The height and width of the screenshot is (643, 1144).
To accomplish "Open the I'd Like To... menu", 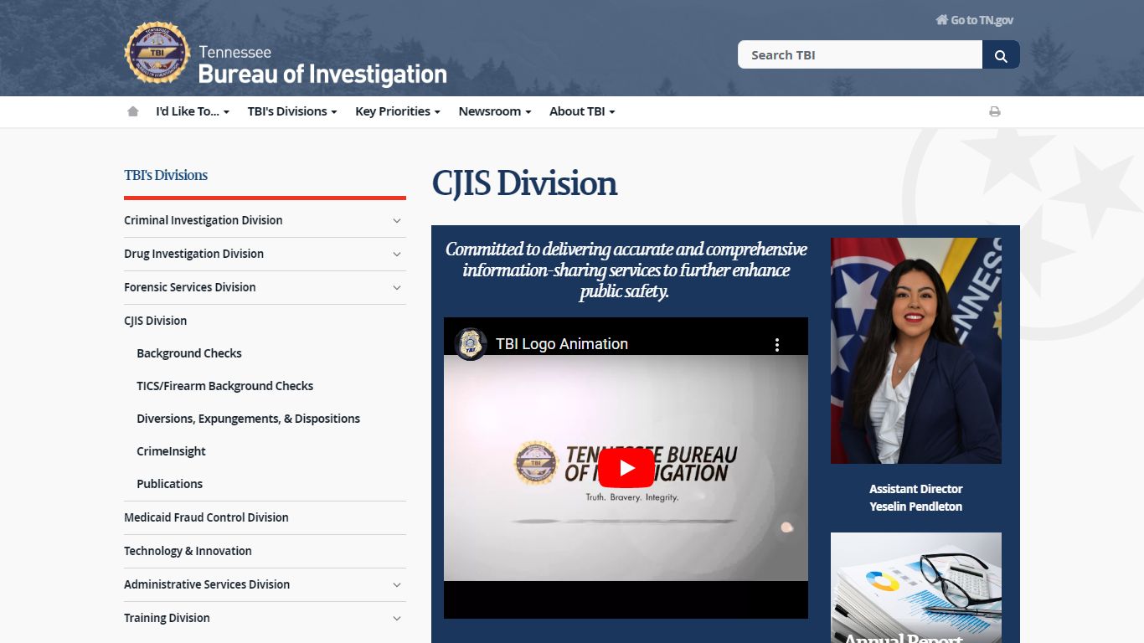I will click(193, 111).
